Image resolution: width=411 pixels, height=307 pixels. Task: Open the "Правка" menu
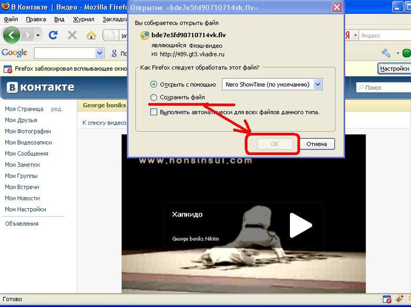pyautogui.click(x=36, y=19)
